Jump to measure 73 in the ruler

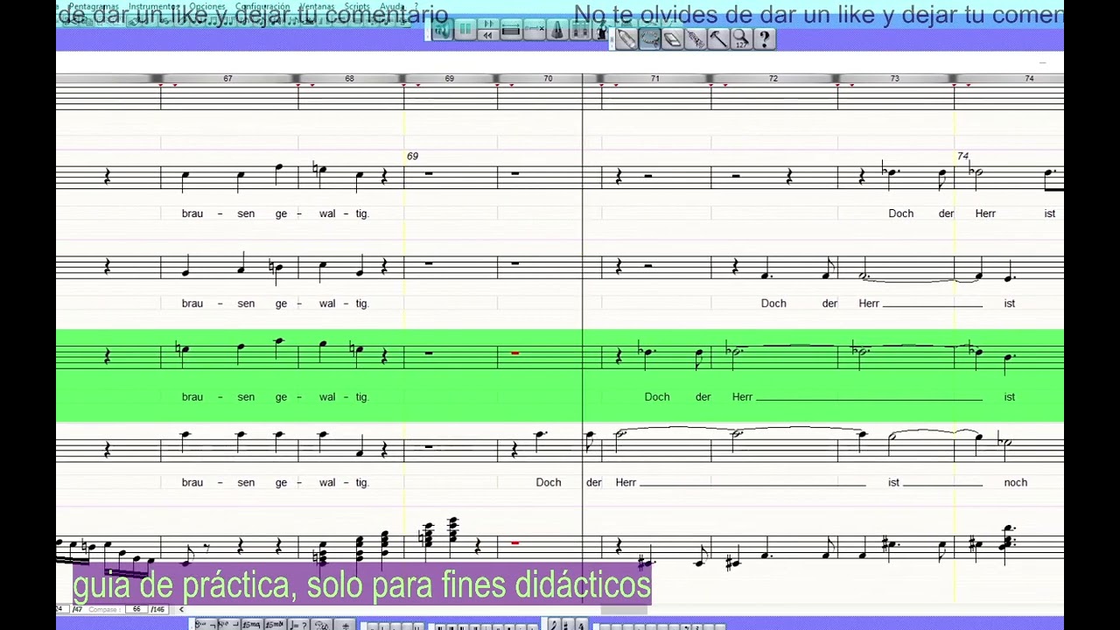click(894, 79)
